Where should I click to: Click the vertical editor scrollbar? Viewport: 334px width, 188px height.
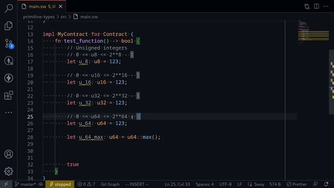point(332,82)
